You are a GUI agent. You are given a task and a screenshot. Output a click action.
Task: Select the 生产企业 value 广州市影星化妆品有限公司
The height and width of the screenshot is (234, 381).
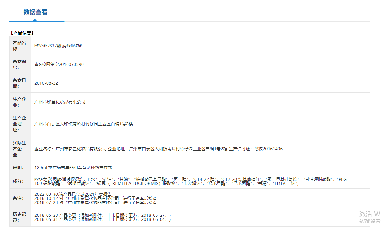pos(60,102)
